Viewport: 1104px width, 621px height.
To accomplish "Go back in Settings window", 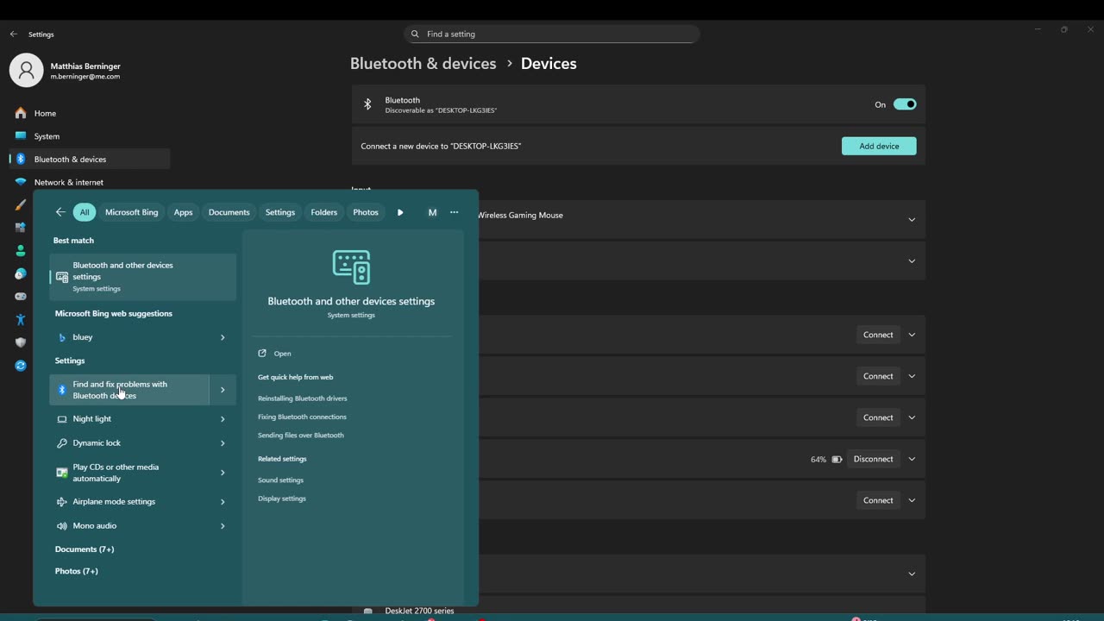I will 13,34.
